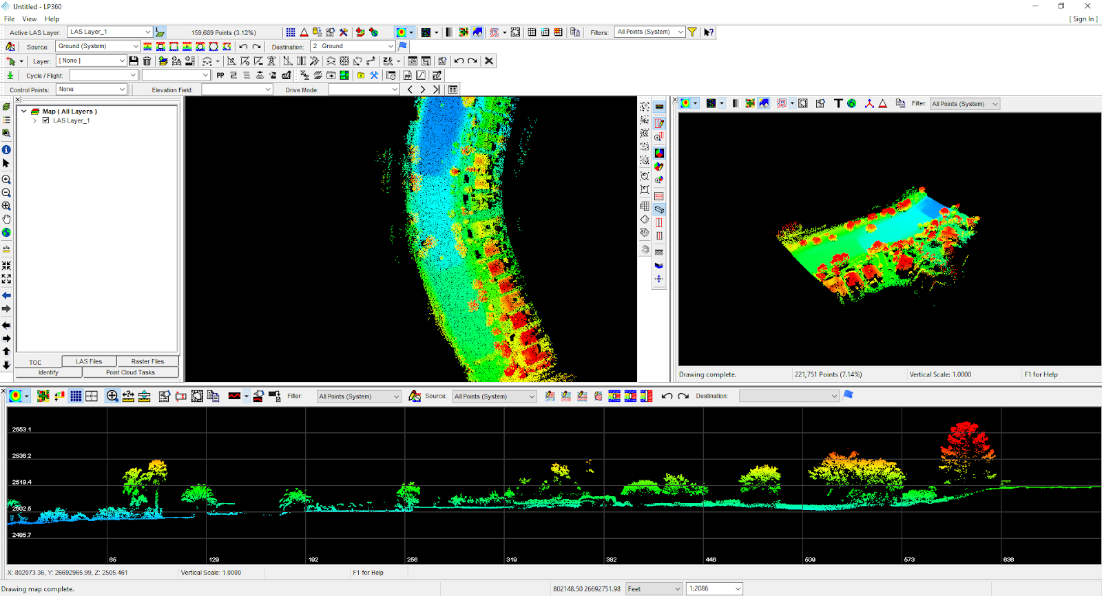The height and width of the screenshot is (596, 1102).
Task: Click the save disk icon beside Layer
Action: pos(134,61)
